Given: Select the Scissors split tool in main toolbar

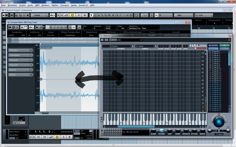Looking at the screenshot, I should (x=99, y=15).
